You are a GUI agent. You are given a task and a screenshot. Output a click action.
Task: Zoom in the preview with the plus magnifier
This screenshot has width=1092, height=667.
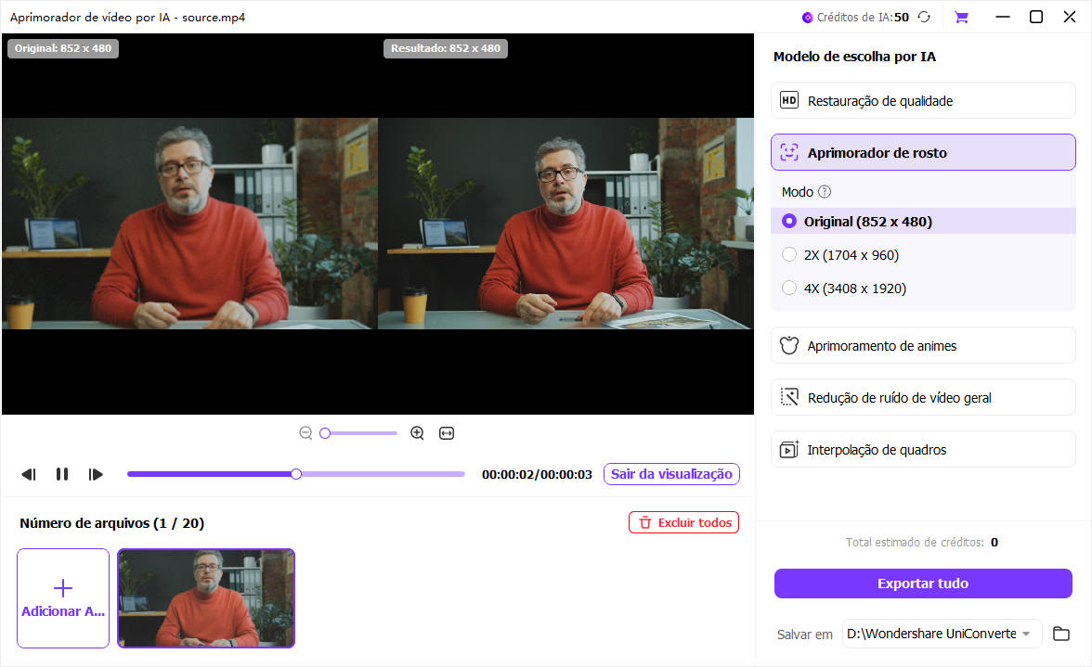pyautogui.click(x=417, y=432)
